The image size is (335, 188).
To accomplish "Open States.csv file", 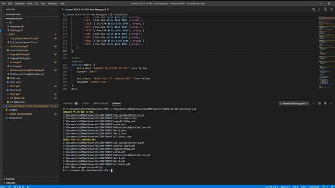I will tap(15, 78).
